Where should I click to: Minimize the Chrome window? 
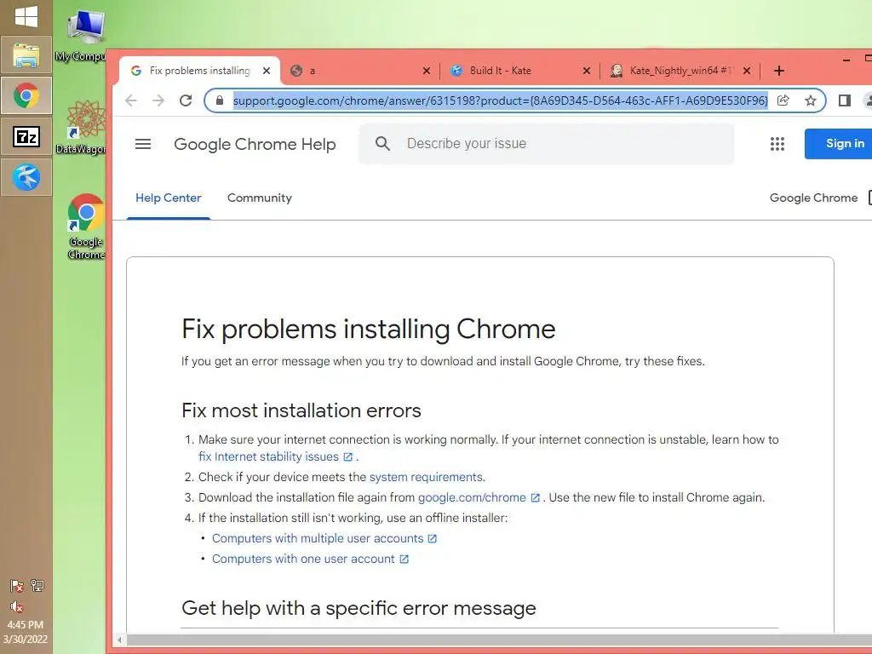tap(846, 59)
